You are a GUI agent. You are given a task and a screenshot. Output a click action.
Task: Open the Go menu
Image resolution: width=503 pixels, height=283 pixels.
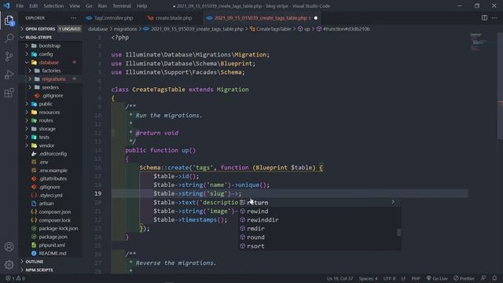click(89, 6)
